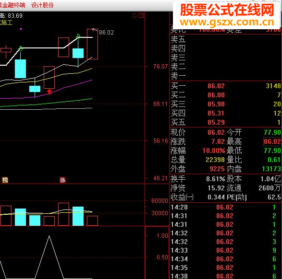Click the 净资 value 15.92
The height and width of the screenshot is (279, 282).
click(x=216, y=188)
